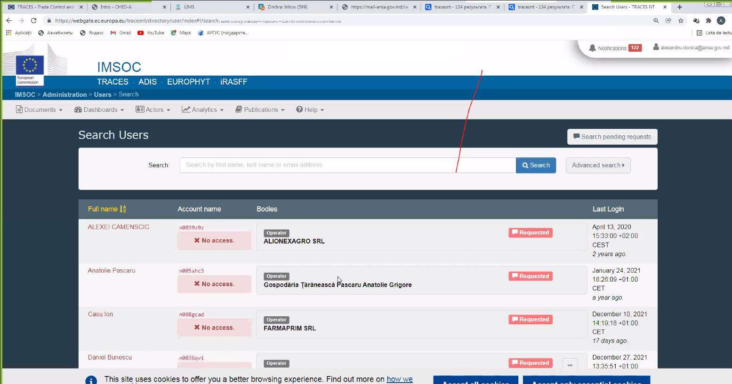The height and width of the screenshot is (384, 732).
Task: Click the European Commission logo
Action: [30, 71]
